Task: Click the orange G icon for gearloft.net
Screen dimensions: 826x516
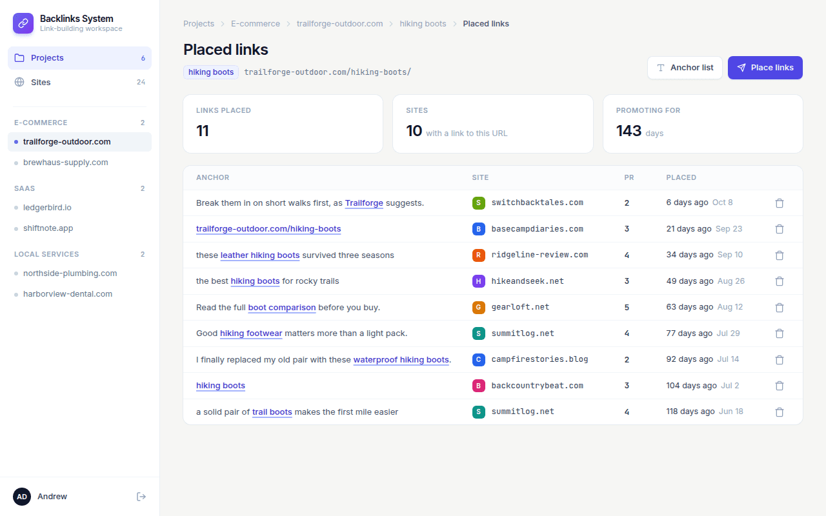Action: 478,308
